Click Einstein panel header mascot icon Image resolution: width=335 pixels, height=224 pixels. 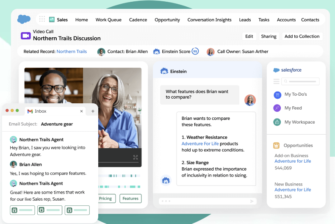click(x=164, y=71)
